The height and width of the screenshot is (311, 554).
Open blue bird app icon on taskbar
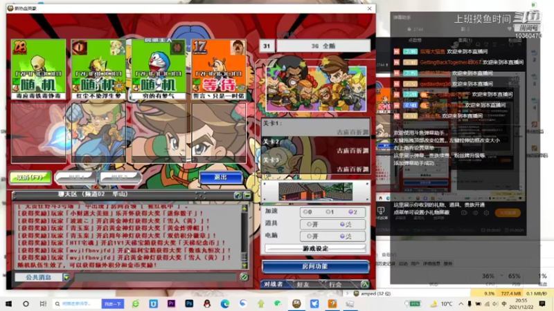click(314, 303)
